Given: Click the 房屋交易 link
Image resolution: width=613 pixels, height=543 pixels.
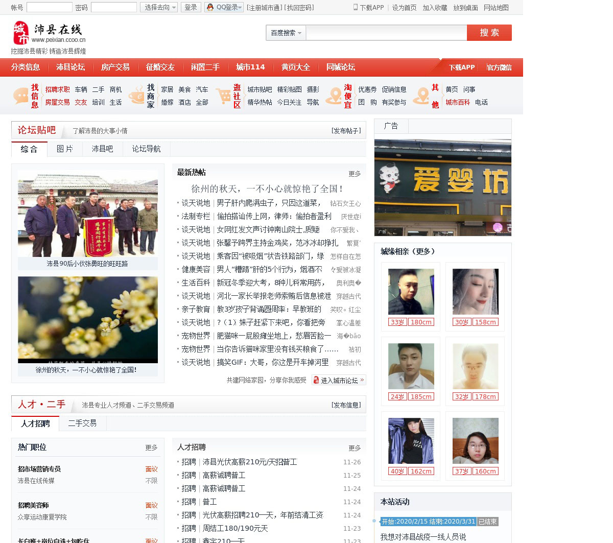Looking at the screenshot, I should click(x=58, y=102).
